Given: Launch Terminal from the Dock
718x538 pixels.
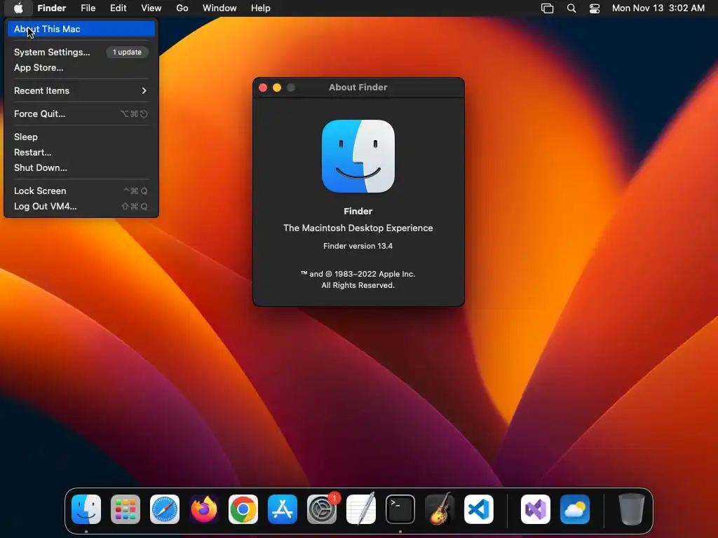Looking at the screenshot, I should pyautogui.click(x=400, y=509).
